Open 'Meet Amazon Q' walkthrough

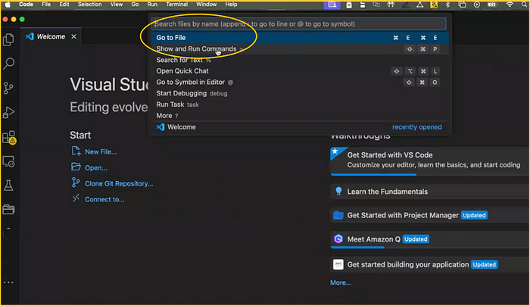373,239
